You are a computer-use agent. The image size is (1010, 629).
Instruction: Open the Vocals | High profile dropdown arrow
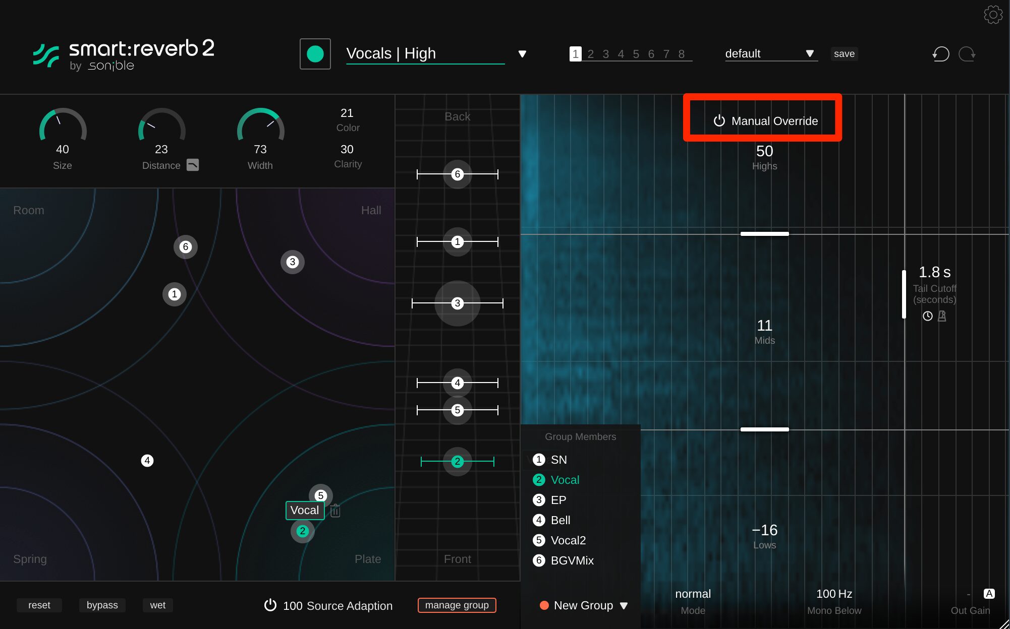[x=523, y=54]
